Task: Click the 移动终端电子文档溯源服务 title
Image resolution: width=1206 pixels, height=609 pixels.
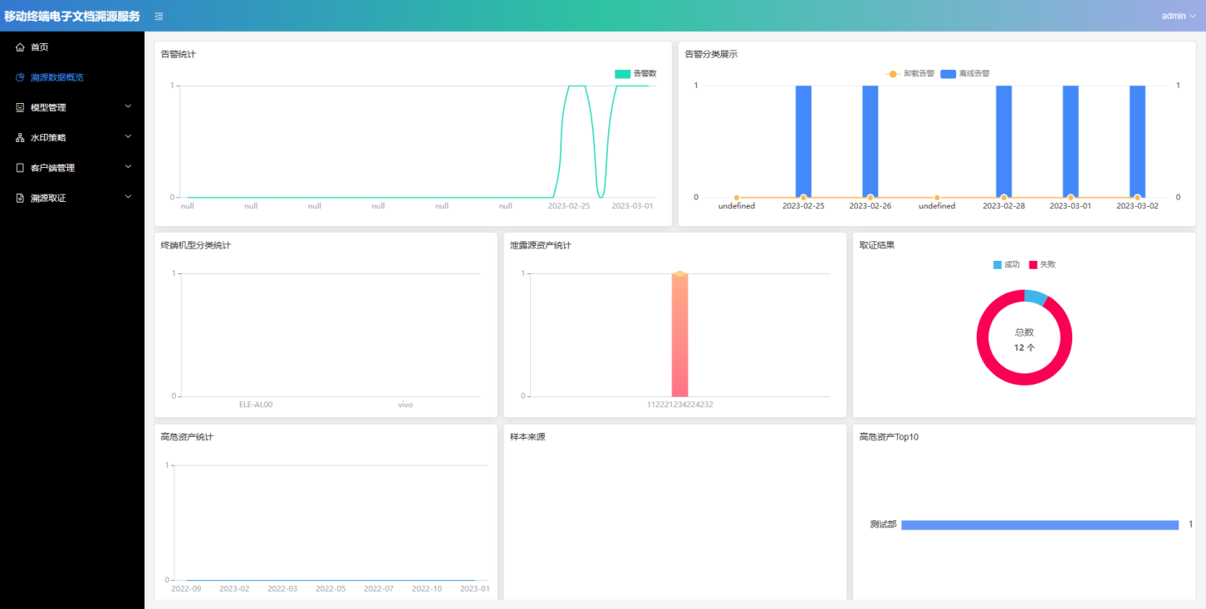Action: 72,16
